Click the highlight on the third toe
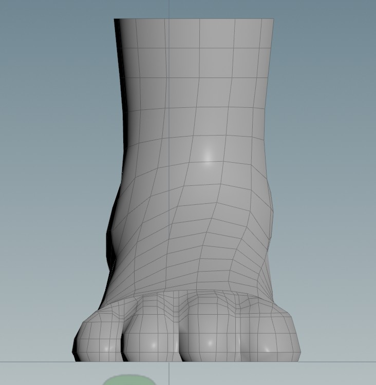 pyautogui.click(x=210, y=342)
